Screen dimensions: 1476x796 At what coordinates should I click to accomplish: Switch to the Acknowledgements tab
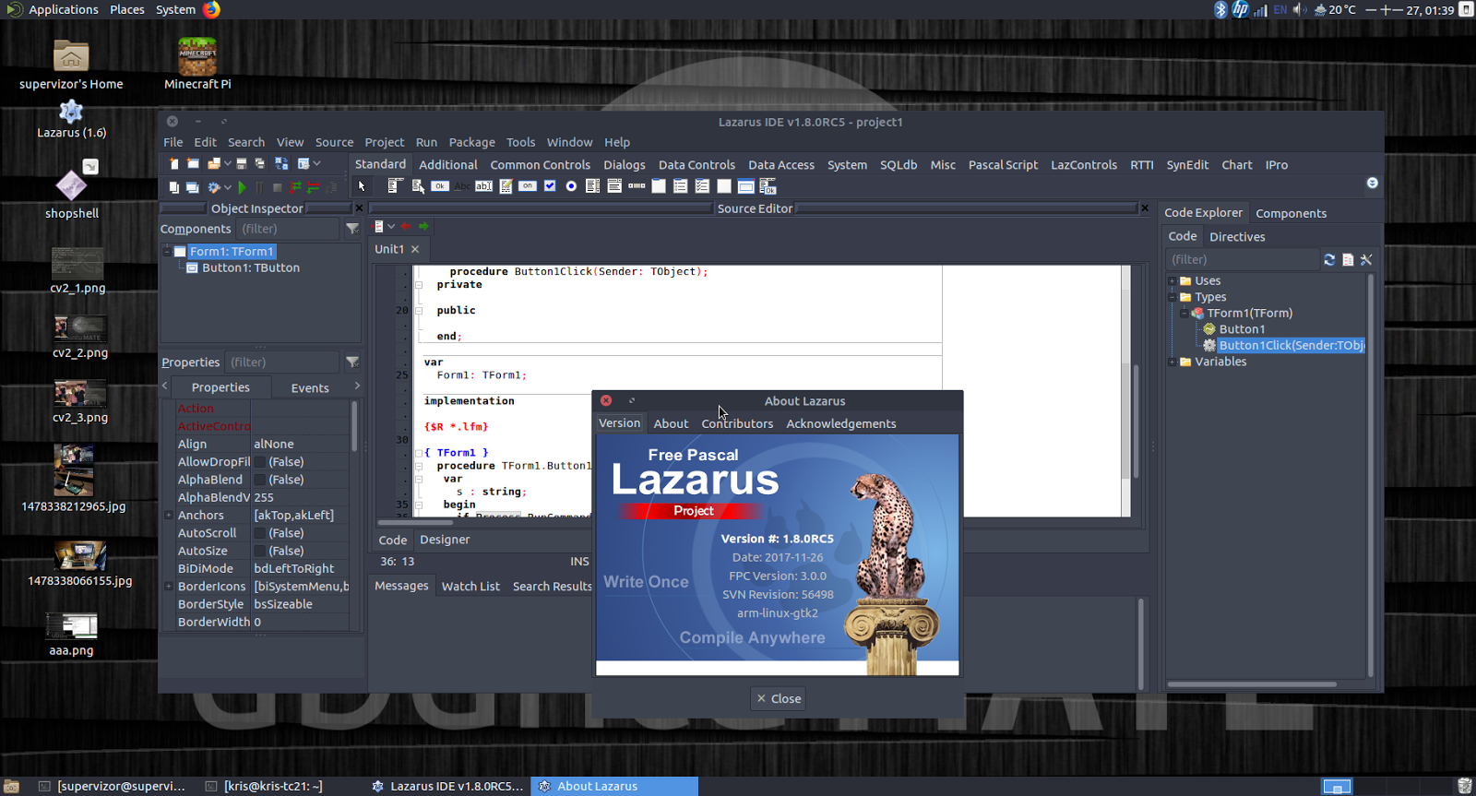(841, 423)
